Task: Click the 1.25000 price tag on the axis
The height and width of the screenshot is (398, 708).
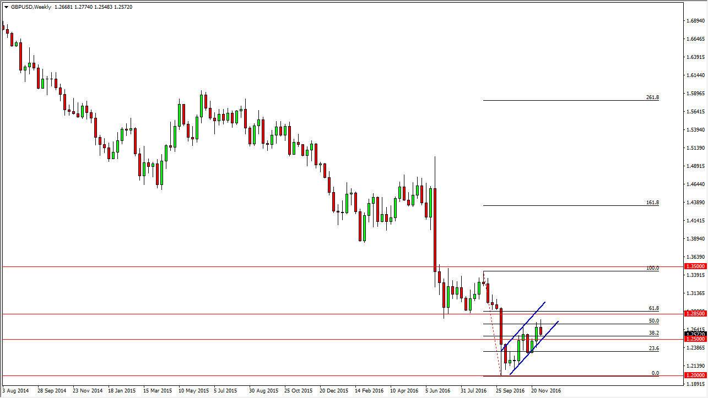Action: click(694, 339)
